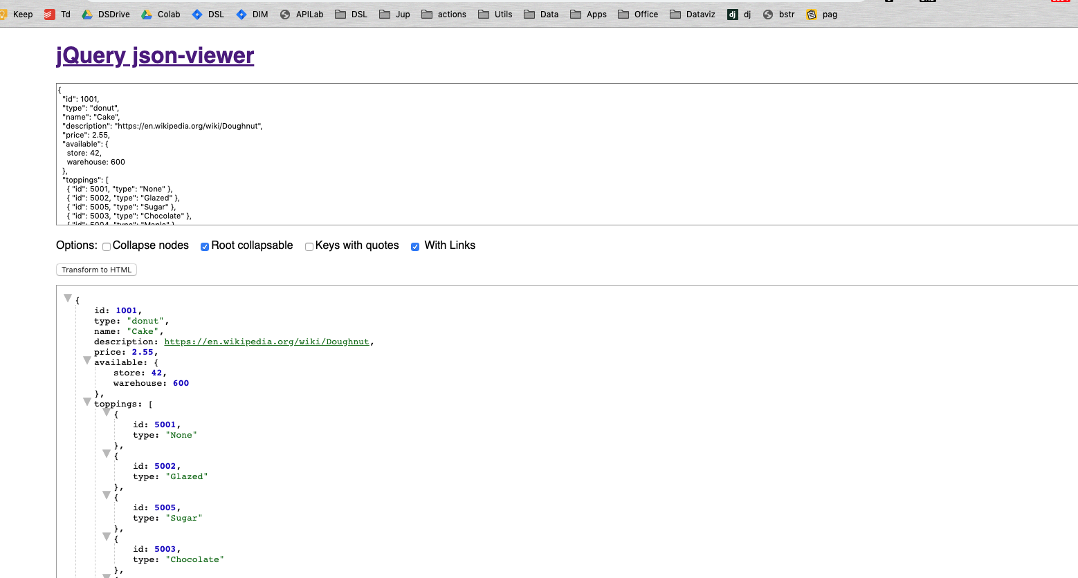Collapse the root JSON object
Screen dimensions: 1078x578
68,298
